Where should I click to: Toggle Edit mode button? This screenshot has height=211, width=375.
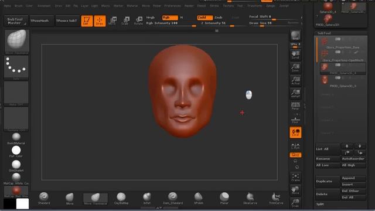pos(87,21)
